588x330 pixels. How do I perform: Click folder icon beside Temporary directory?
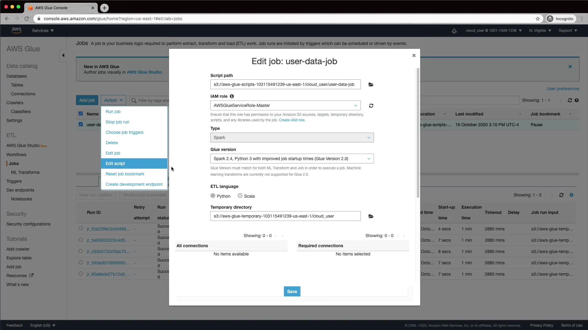click(371, 216)
